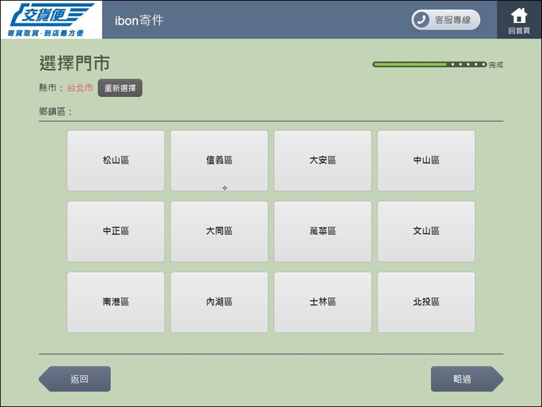Select 大安區 district
542x407 pixels.
(322, 160)
